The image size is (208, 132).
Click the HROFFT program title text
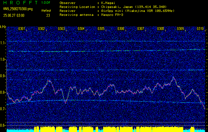point(21,3)
